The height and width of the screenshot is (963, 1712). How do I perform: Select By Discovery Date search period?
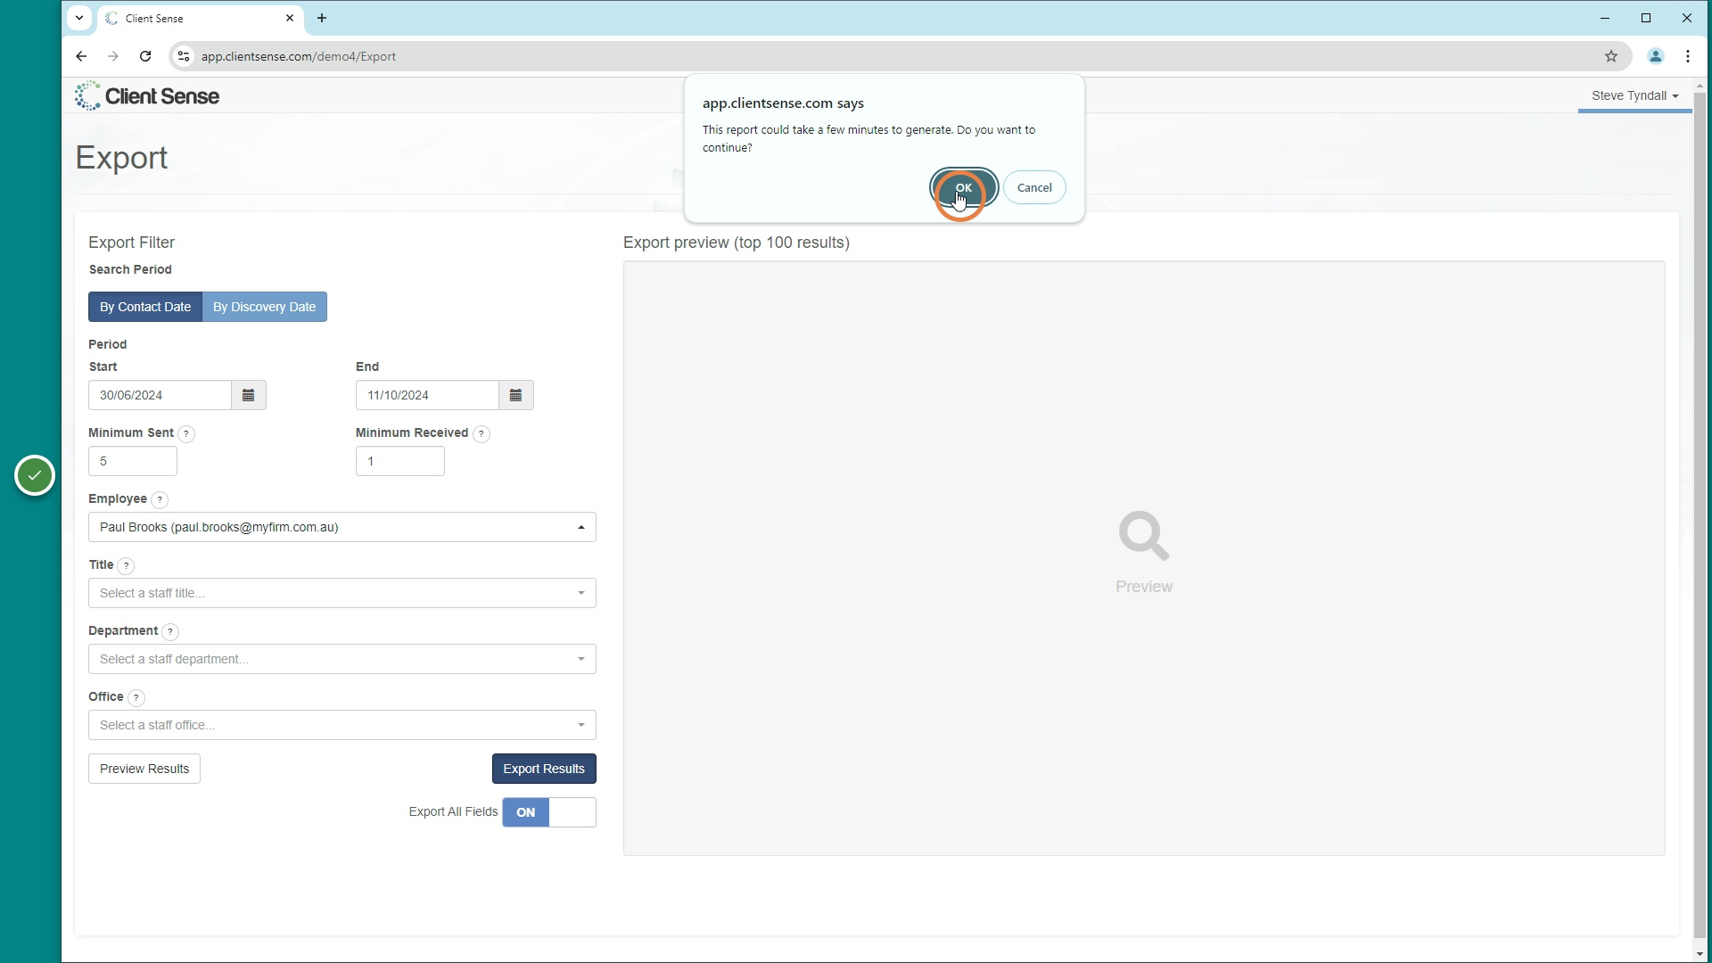265,307
